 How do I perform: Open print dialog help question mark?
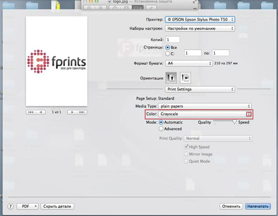[x=11, y=207]
